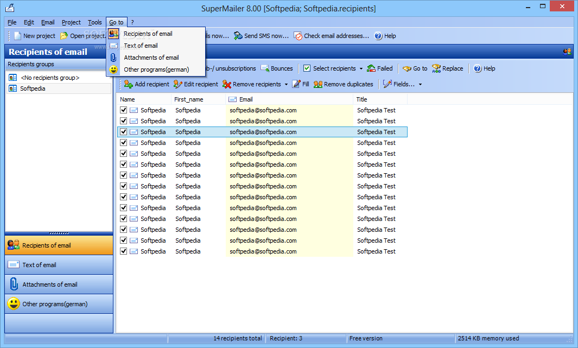Uncheck the second recipient row checkbox
This screenshot has height=348, width=578.
pyautogui.click(x=124, y=121)
